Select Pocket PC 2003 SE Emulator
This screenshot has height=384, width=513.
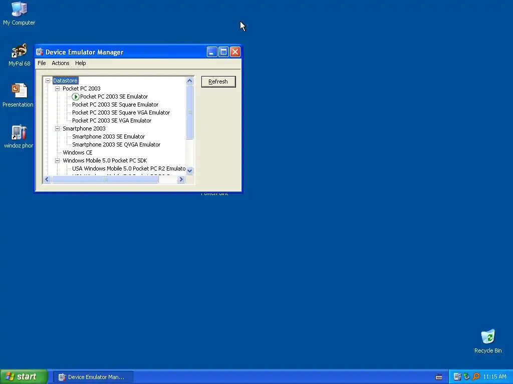coord(114,96)
